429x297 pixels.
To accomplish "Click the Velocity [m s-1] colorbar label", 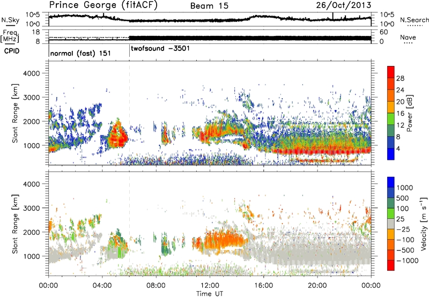I will (424, 224).
